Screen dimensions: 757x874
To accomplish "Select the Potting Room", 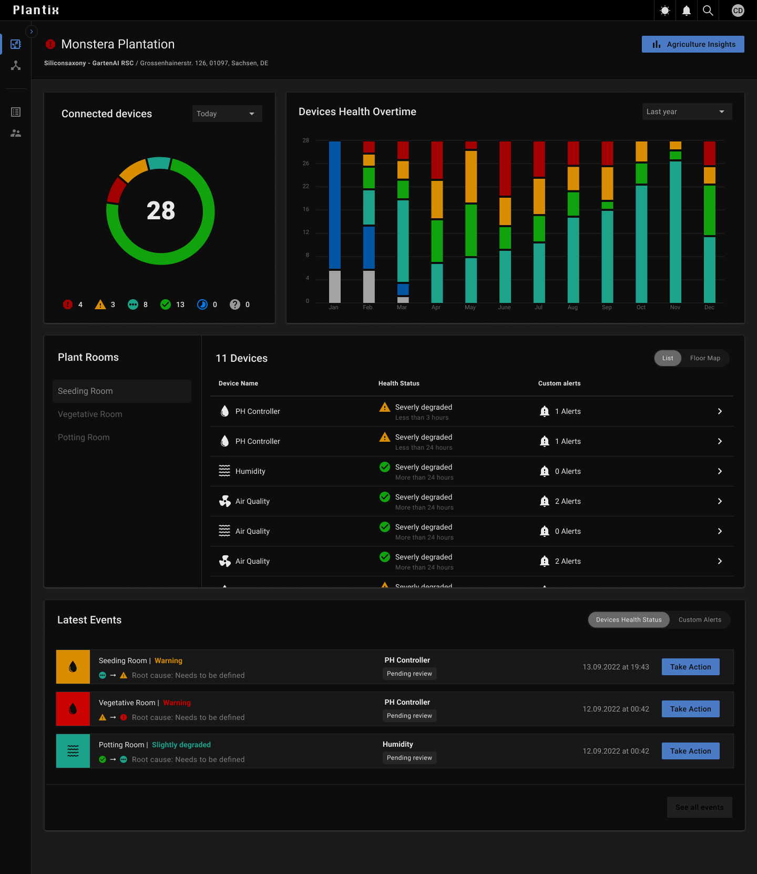I will pyautogui.click(x=122, y=438).
